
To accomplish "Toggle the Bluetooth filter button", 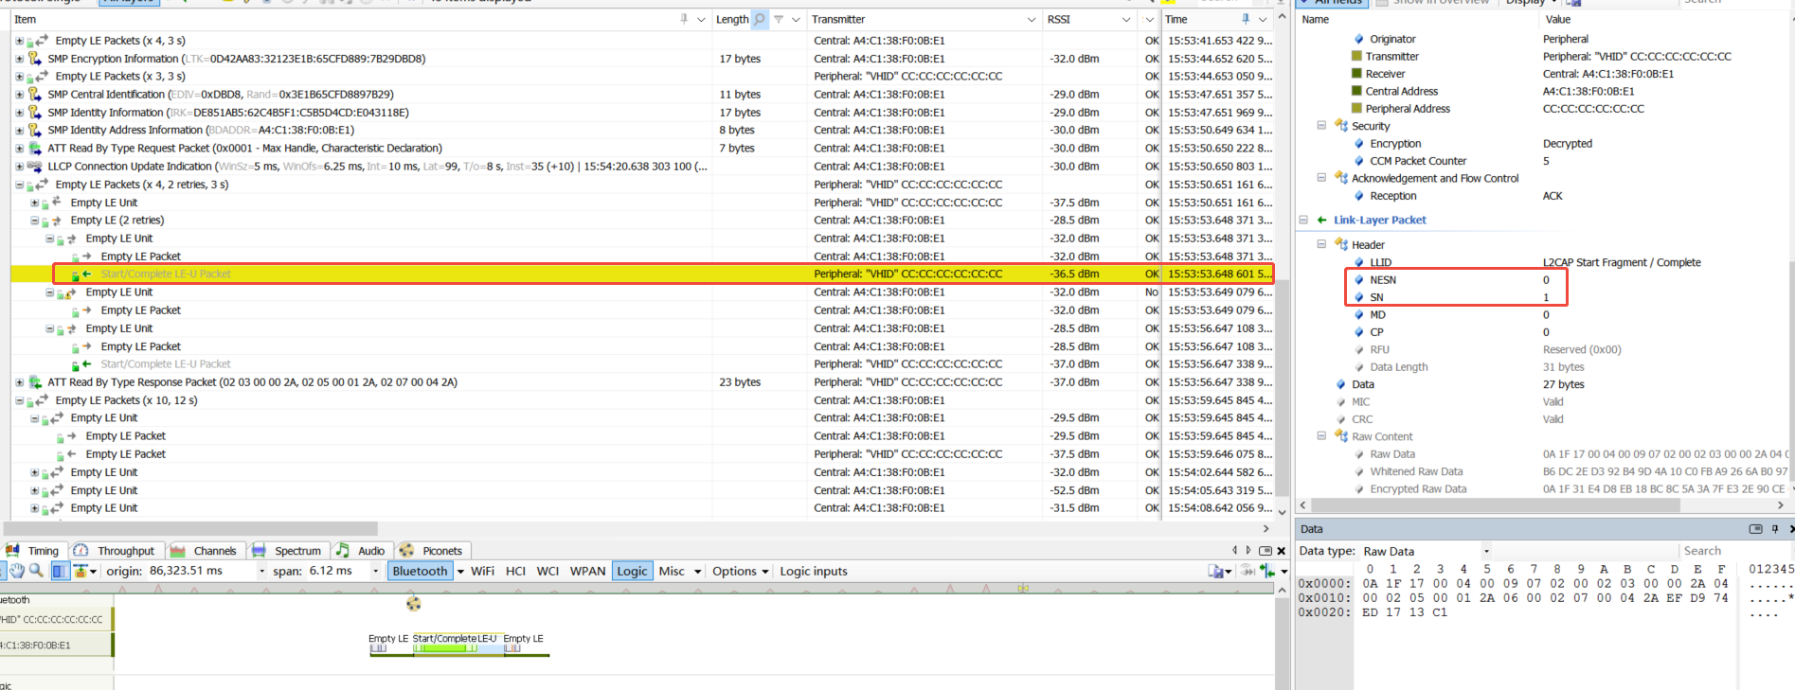I will (420, 571).
